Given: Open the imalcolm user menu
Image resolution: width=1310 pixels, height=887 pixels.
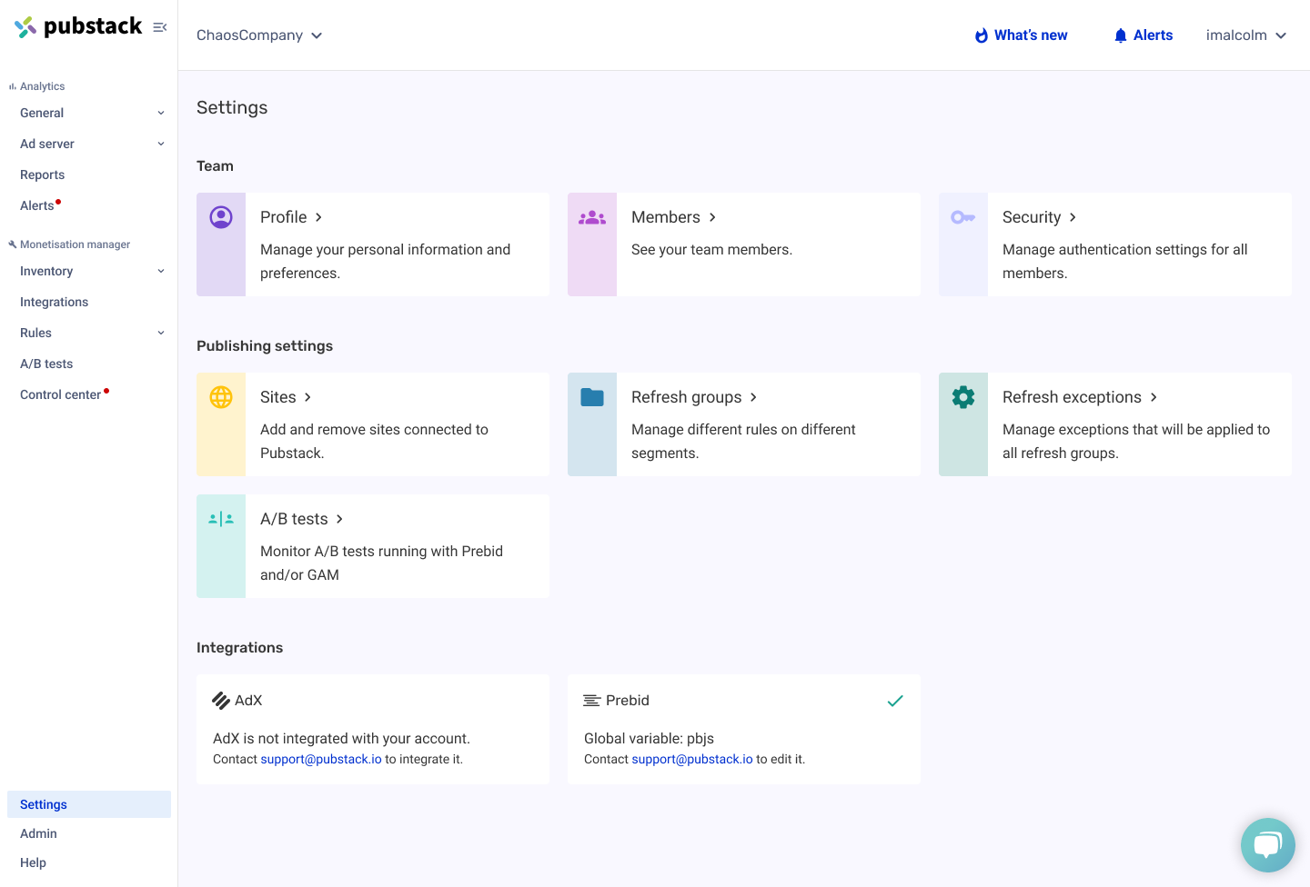Looking at the screenshot, I should (1246, 35).
